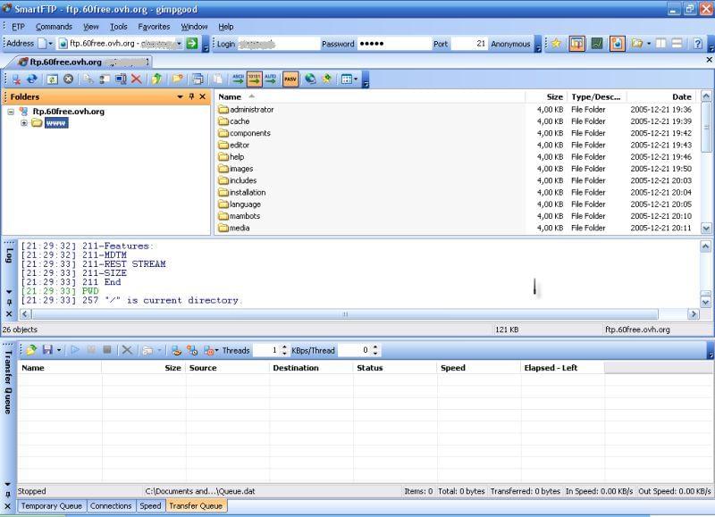Open the save queue dropdown arrow
This screenshot has width=715, height=517.
pos(59,350)
